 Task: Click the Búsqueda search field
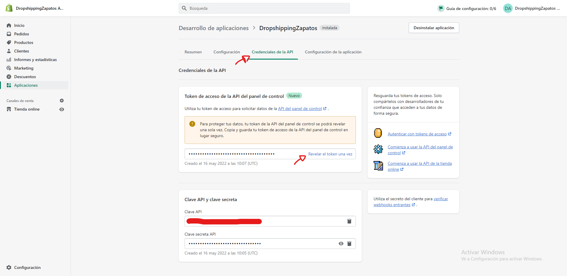coord(264,8)
